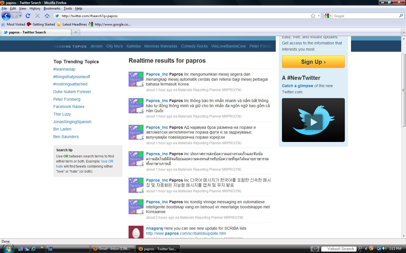The height and width of the screenshot is (253, 406).
Task: Click Switch Between Windows quick launch icon
Action: [27, 249]
